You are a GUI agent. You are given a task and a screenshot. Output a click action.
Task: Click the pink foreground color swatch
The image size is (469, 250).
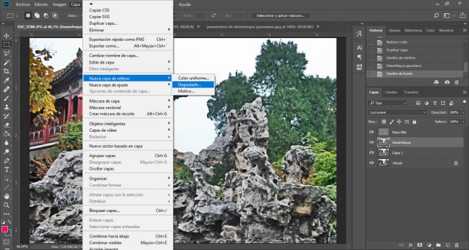pyautogui.click(x=5, y=229)
